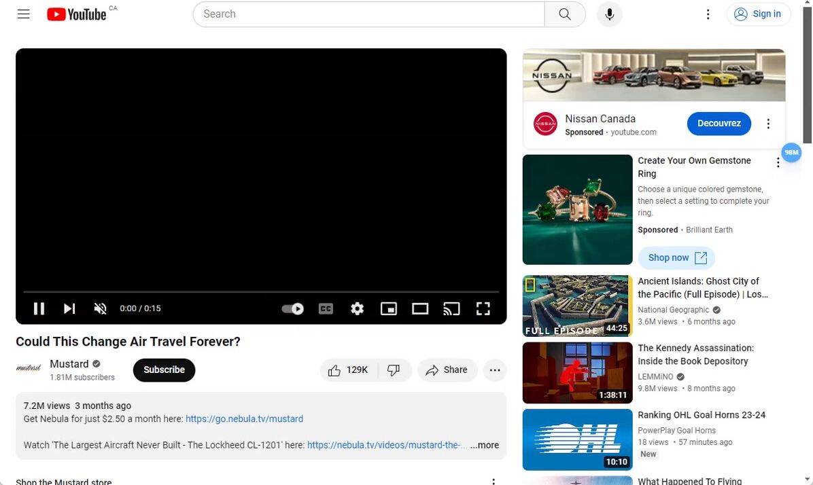Open Nissan Canada ad options menu
Image resolution: width=813 pixels, height=485 pixels.
pos(768,124)
